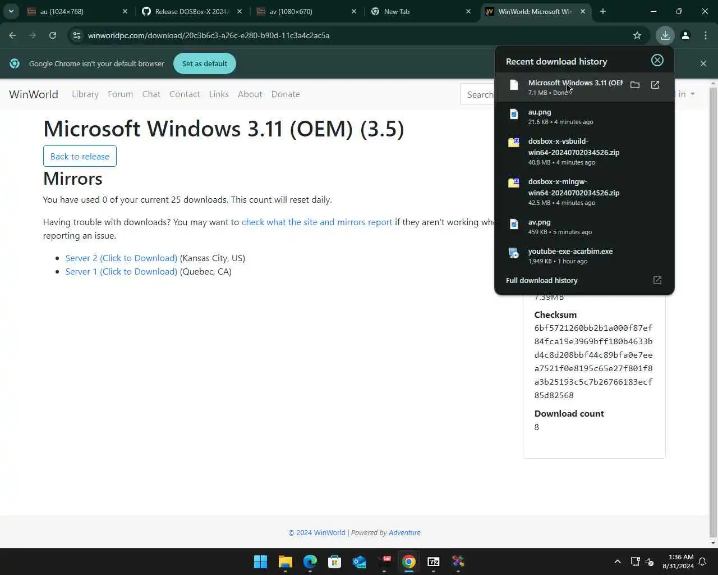Open the Chrome profile icon

click(x=685, y=35)
